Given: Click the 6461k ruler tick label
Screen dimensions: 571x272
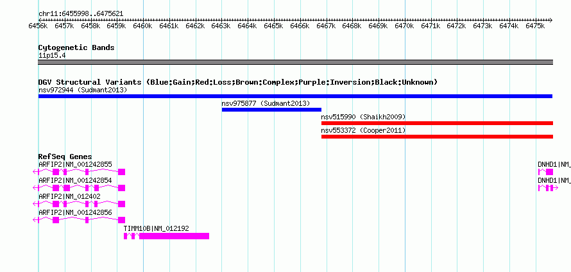Looking at the screenshot, I should point(169,26).
